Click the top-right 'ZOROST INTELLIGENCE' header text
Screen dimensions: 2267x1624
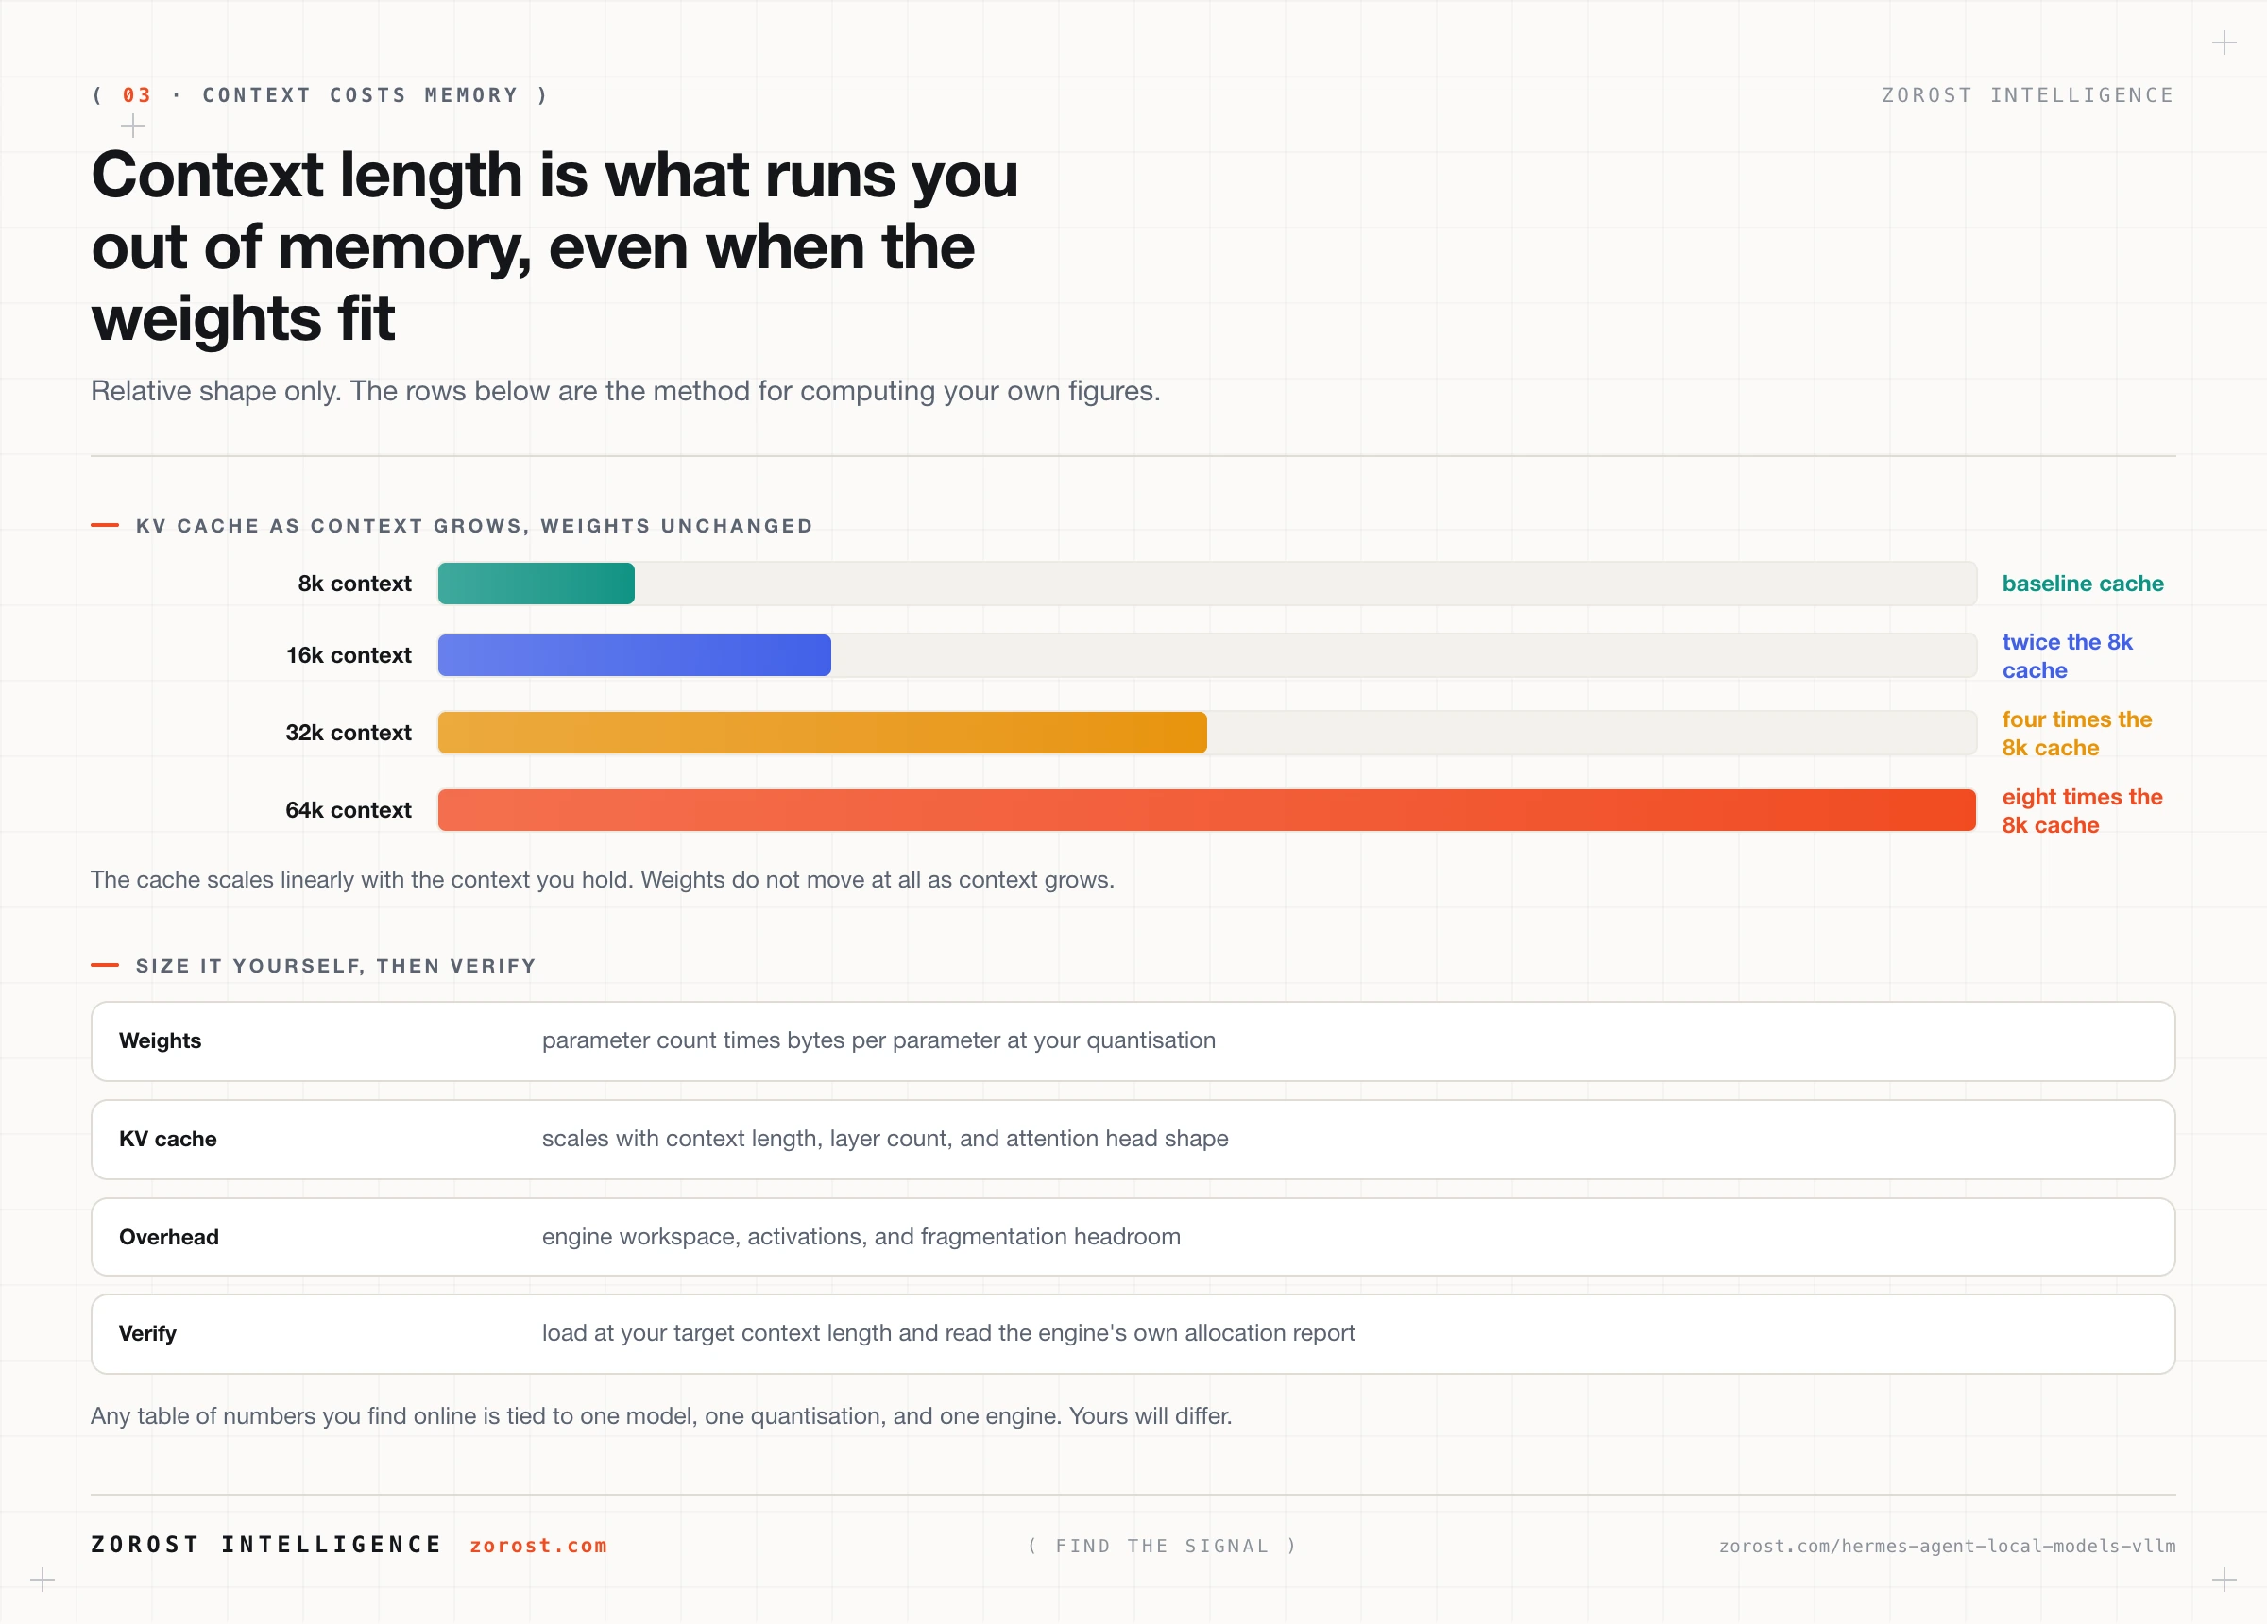click(2027, 95)
